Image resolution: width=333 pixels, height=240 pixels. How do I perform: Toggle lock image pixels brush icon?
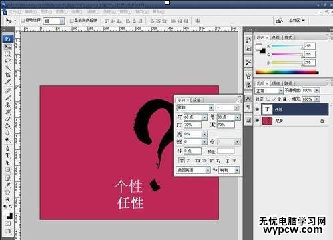[274, 99]
